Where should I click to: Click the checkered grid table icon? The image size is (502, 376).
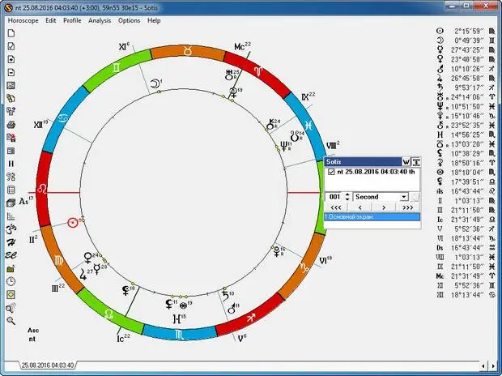click(11, 86)
